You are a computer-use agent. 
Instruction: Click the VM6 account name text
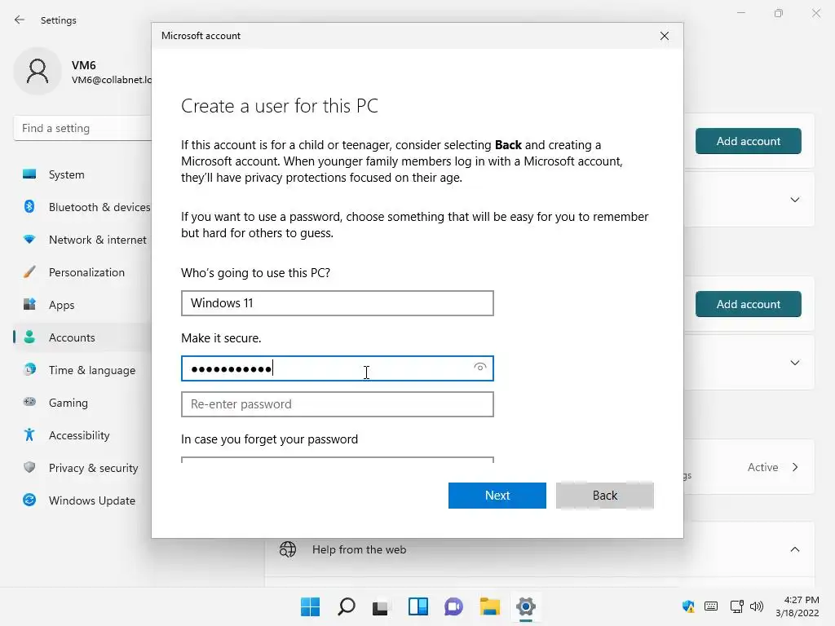pos(84,65)
